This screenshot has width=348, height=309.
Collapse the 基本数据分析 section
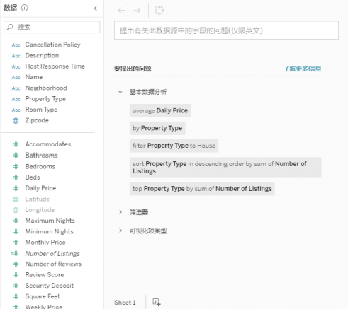click(x=120, y=92)
